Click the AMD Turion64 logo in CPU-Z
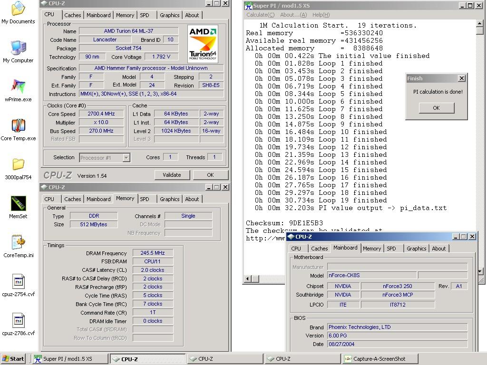Viewport: 487px width, 365px height. tap(203, 44)
